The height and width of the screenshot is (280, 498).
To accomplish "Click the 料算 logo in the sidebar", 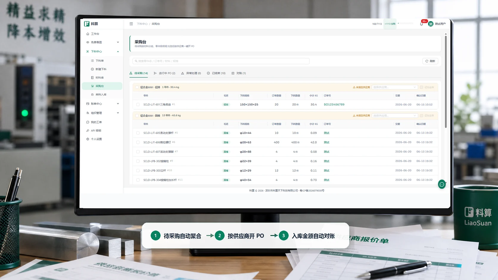I will (91, 24).
